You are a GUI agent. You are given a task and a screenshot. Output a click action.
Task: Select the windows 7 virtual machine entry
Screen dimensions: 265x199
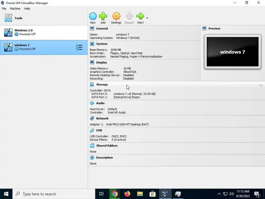(x=44, y=47)
